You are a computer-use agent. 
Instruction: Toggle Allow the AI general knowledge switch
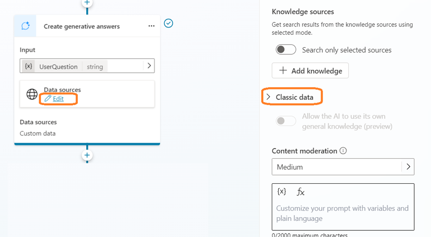[x=286, y=121]
